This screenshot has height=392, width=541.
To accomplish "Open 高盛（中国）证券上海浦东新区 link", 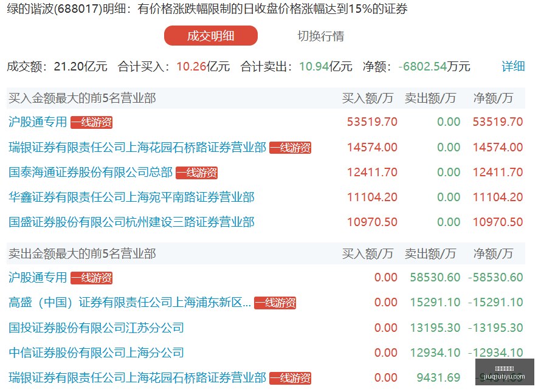I will pyautogui.click(x=129, y=303).
